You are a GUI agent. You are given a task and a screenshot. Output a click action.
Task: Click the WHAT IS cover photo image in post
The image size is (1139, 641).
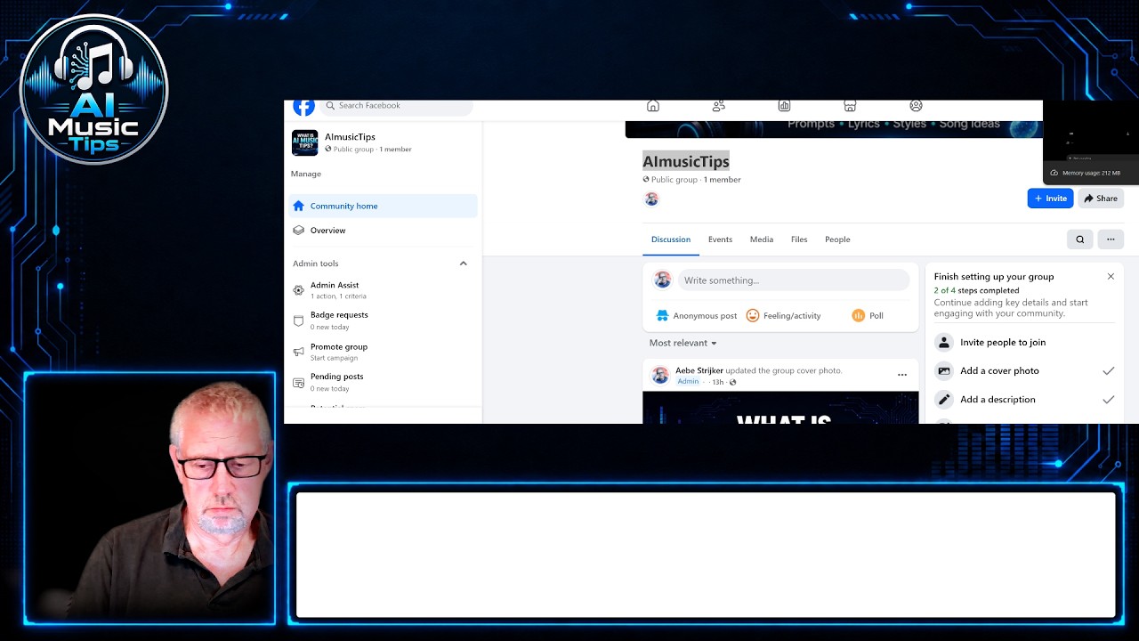[780, 407]
